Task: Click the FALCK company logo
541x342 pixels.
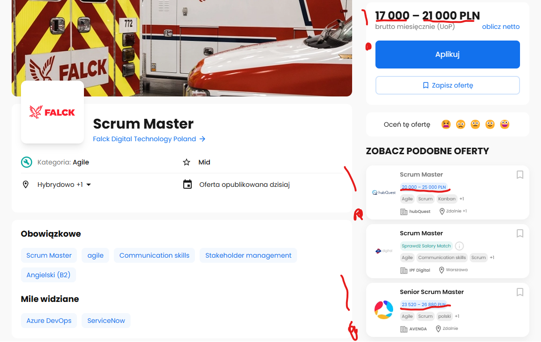Action: (52, 112)
